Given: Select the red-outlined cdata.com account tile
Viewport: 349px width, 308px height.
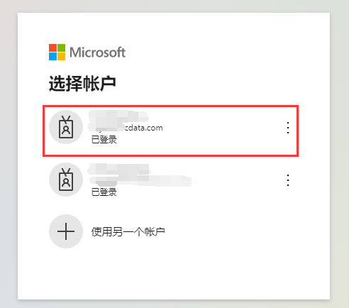Looking at the screenshot, I should click(170, 131).
